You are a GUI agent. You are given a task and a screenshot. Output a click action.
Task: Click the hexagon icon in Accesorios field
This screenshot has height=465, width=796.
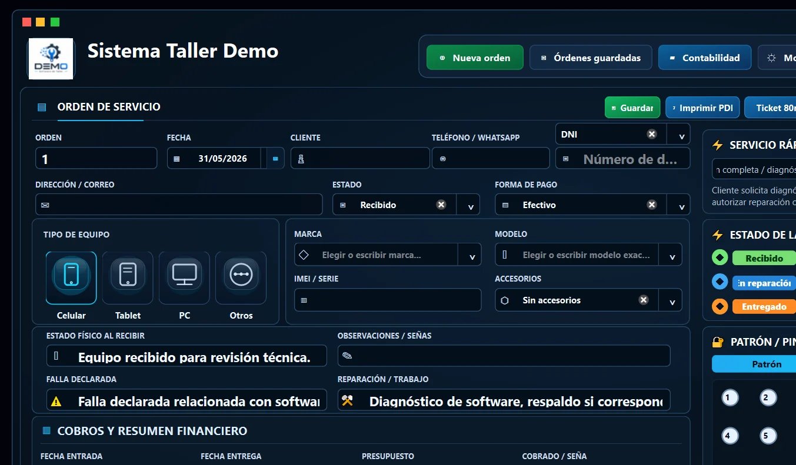(x=505, y=300)
